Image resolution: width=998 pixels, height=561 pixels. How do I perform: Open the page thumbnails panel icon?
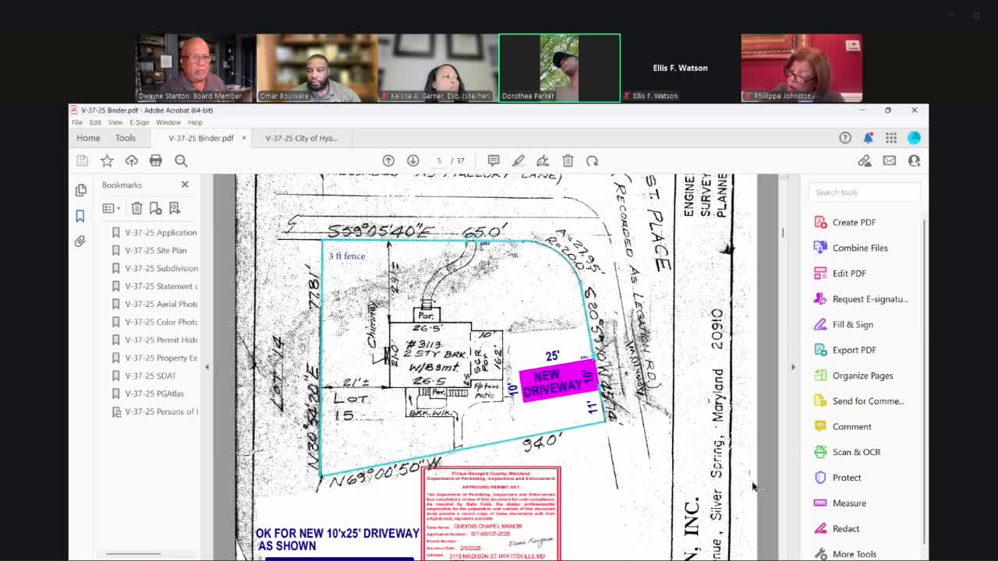(80, 190)
